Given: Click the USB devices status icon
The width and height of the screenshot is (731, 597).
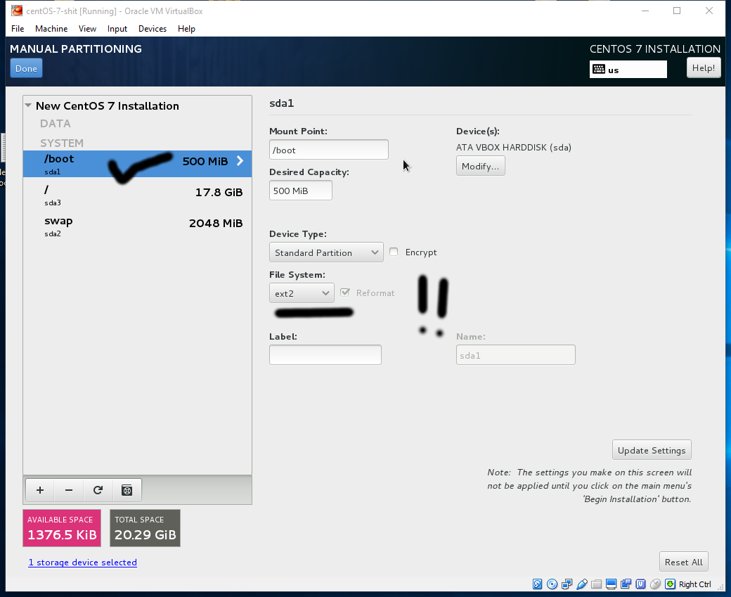Looking at the screenshot, I should (x=582, y=584).
